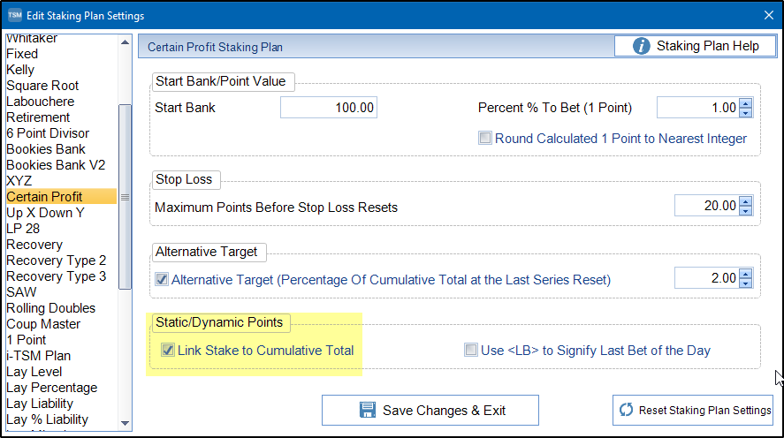Viewport: 784px width, 438px height.
Task: Click the refresh icon on Reset Staking Plan
Action: point(627,410)
